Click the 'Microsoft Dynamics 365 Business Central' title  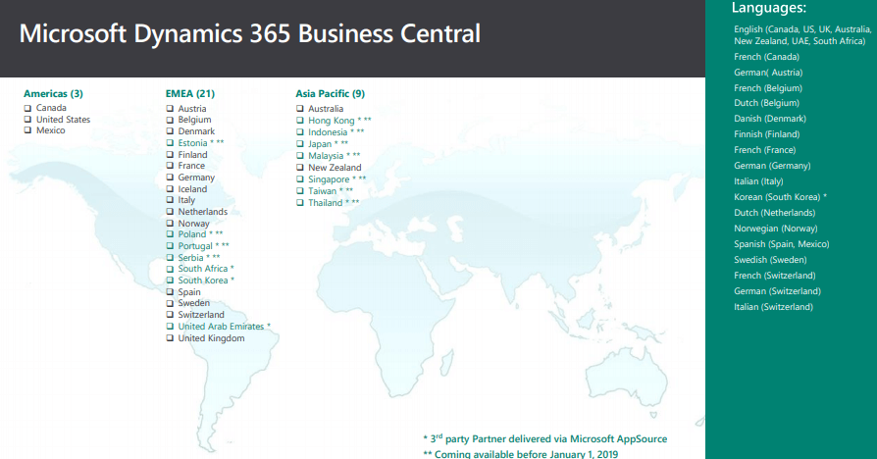[x=250, y=34]
